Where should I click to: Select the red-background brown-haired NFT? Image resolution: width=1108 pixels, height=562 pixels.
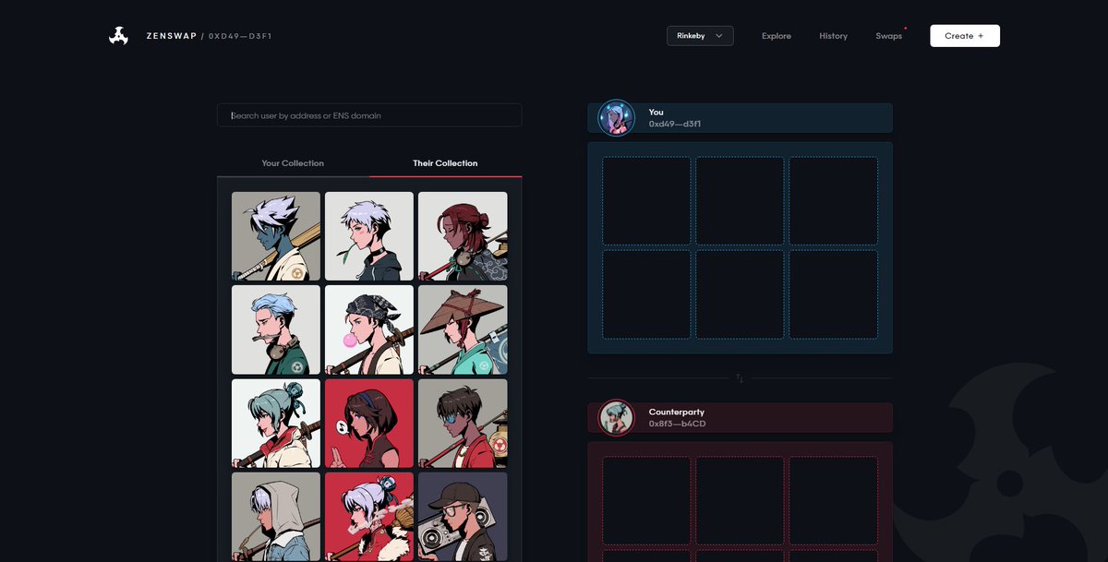[369, 423]
